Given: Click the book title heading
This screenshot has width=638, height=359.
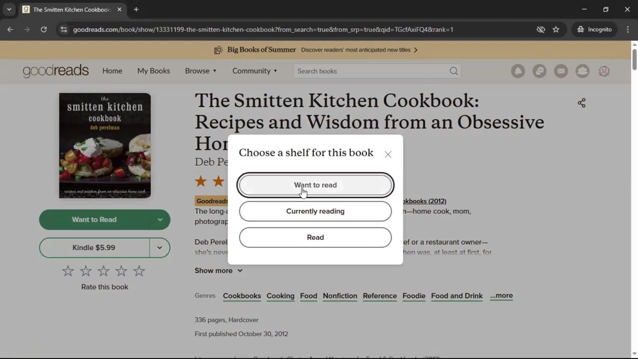Looking at the screenshot, I should pyautogui.click(x=369, y=122).
